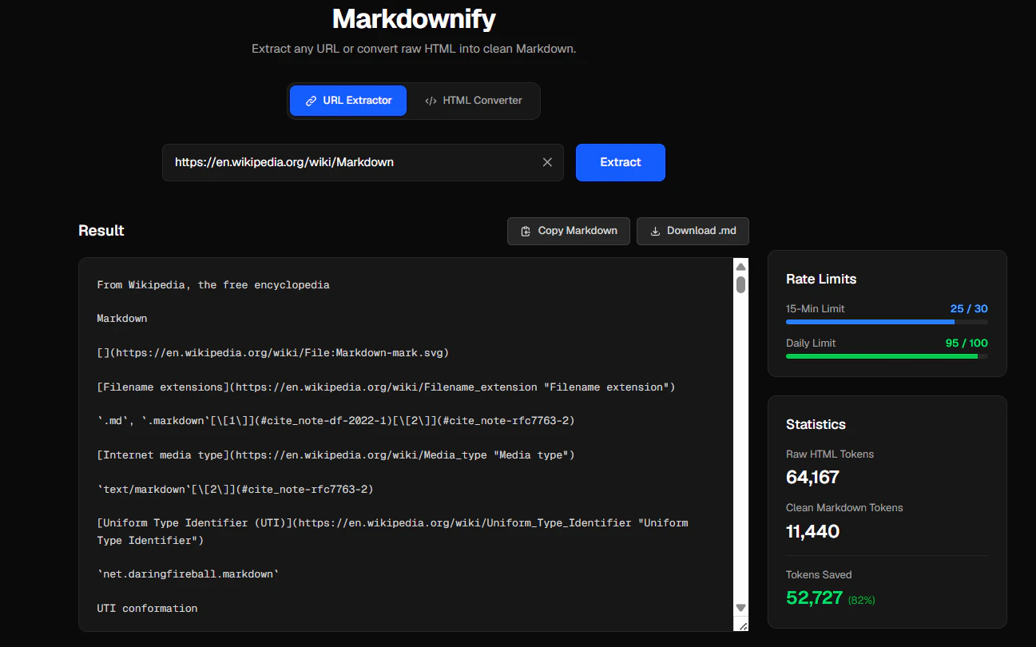Click the Extract button
This screenshot has width=1036, height=647.
click(x=621, y=162)
